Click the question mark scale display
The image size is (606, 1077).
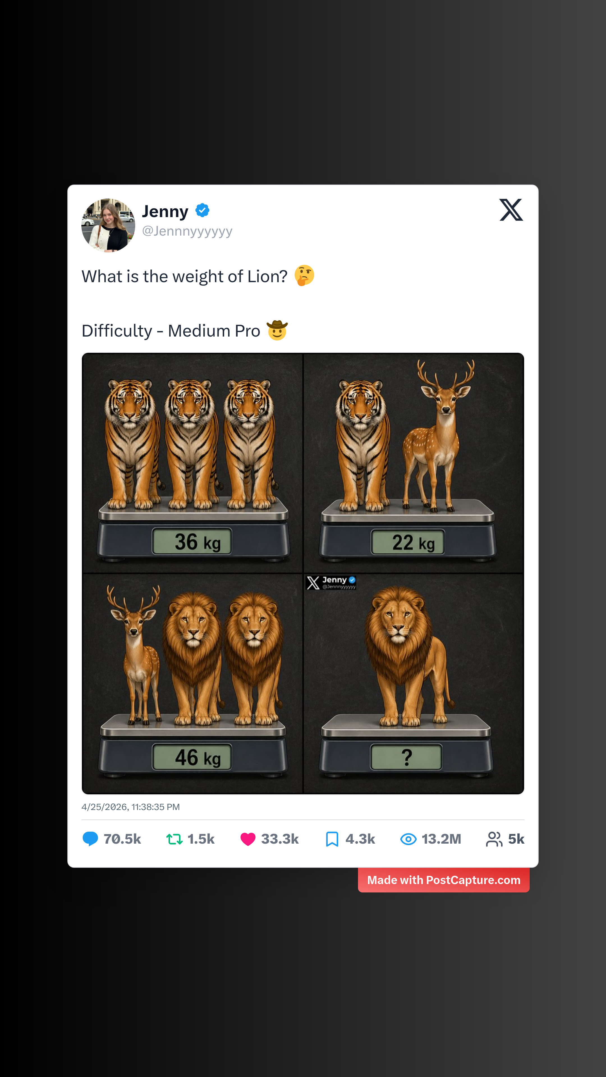[406, 757]
